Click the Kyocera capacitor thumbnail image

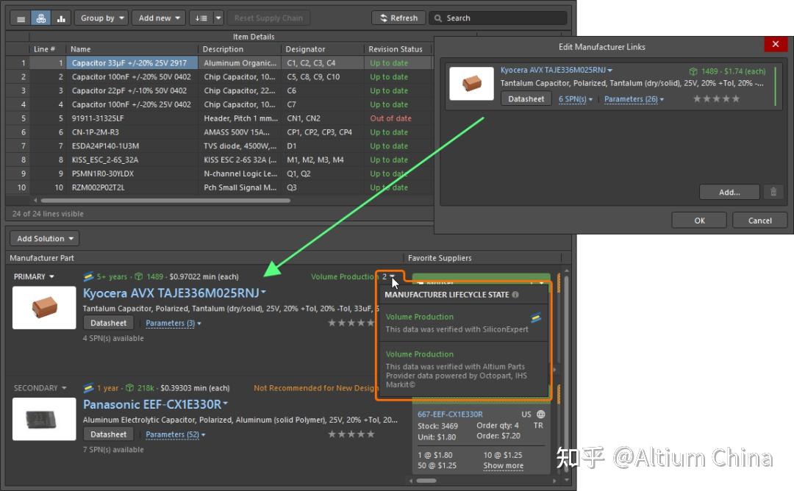[44, 308]
